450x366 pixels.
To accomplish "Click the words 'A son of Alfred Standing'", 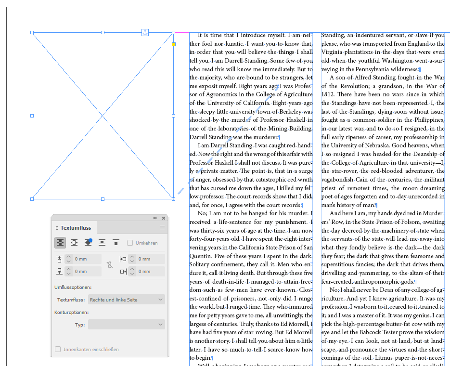I will click(x=365, y=78).
